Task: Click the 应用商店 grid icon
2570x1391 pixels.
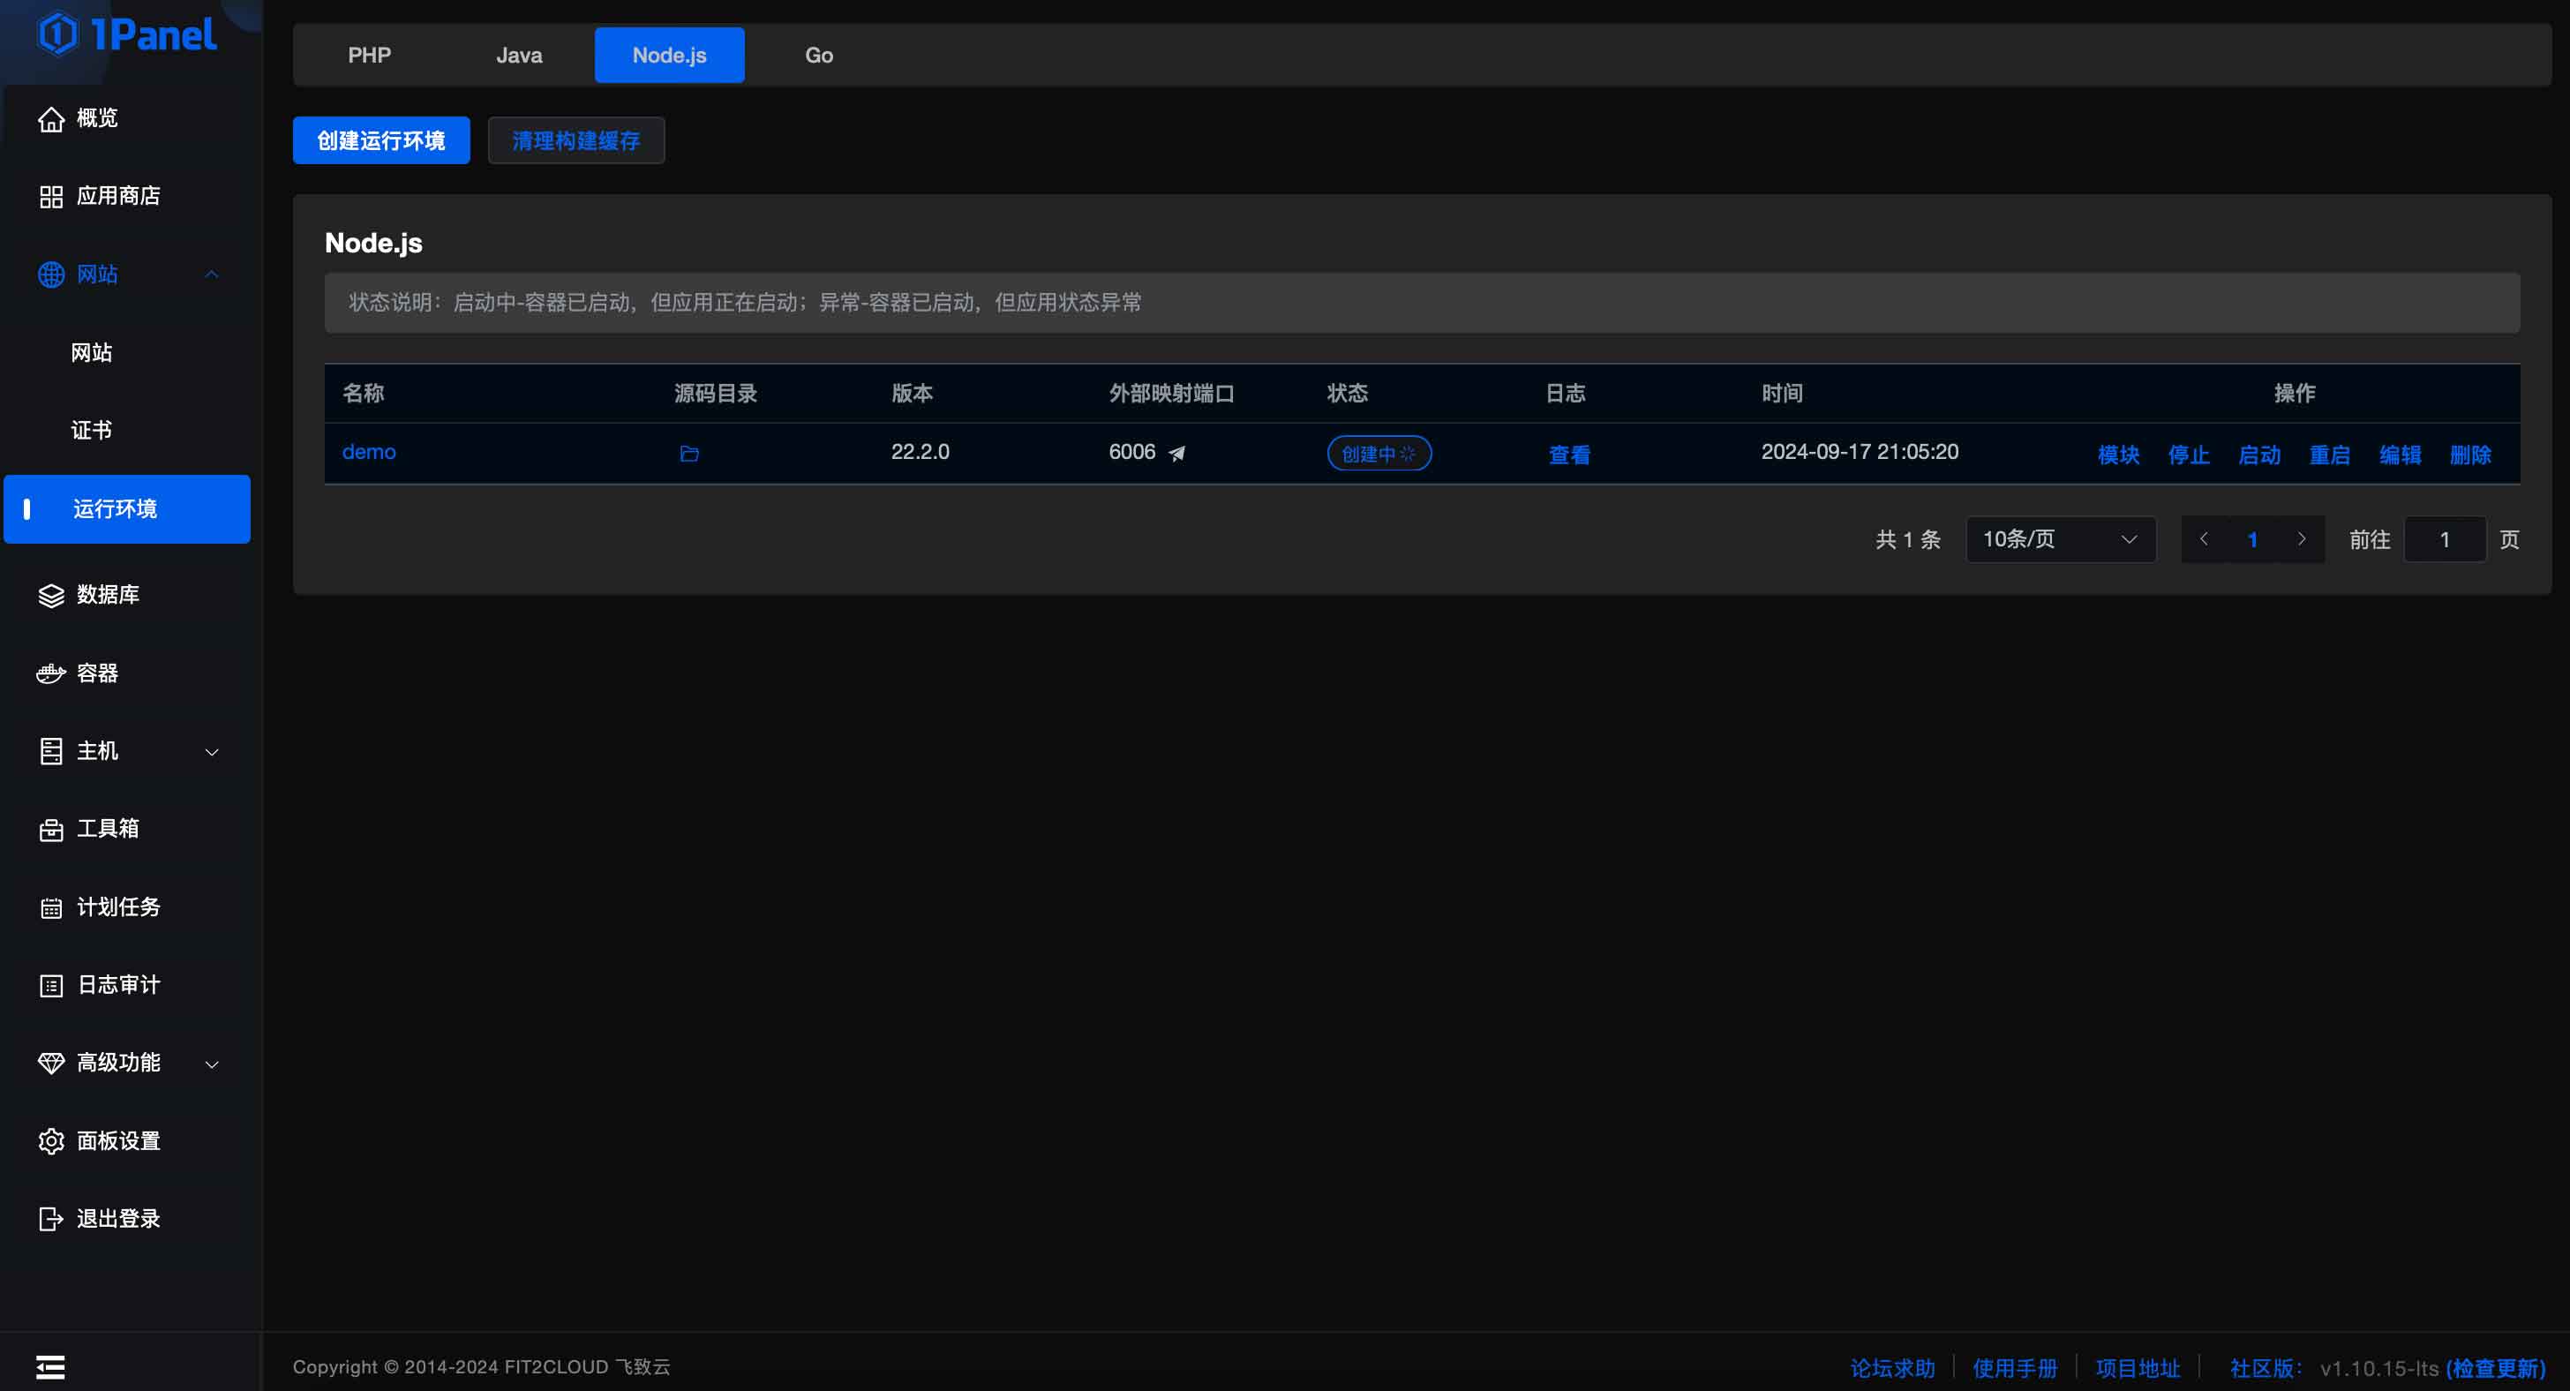Action: click(x=51, y=197)
